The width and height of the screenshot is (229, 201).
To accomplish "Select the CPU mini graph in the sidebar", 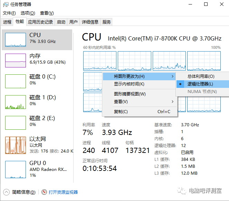I will click(16, 40).
